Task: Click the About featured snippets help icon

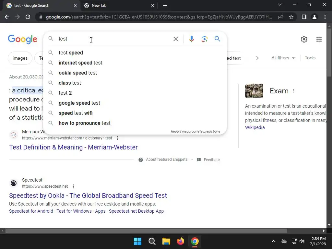Action: [x=141, y=160]
